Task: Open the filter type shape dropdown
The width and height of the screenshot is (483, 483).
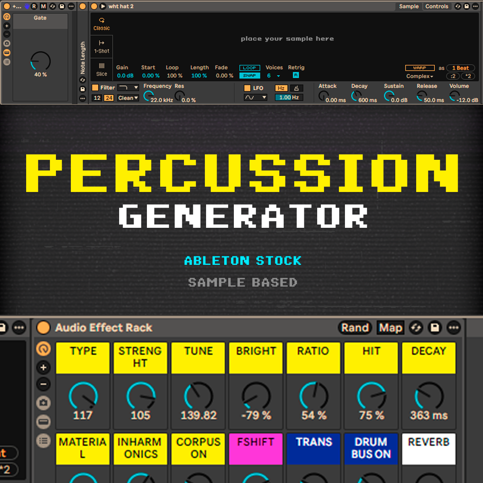Action: [128, 87]
